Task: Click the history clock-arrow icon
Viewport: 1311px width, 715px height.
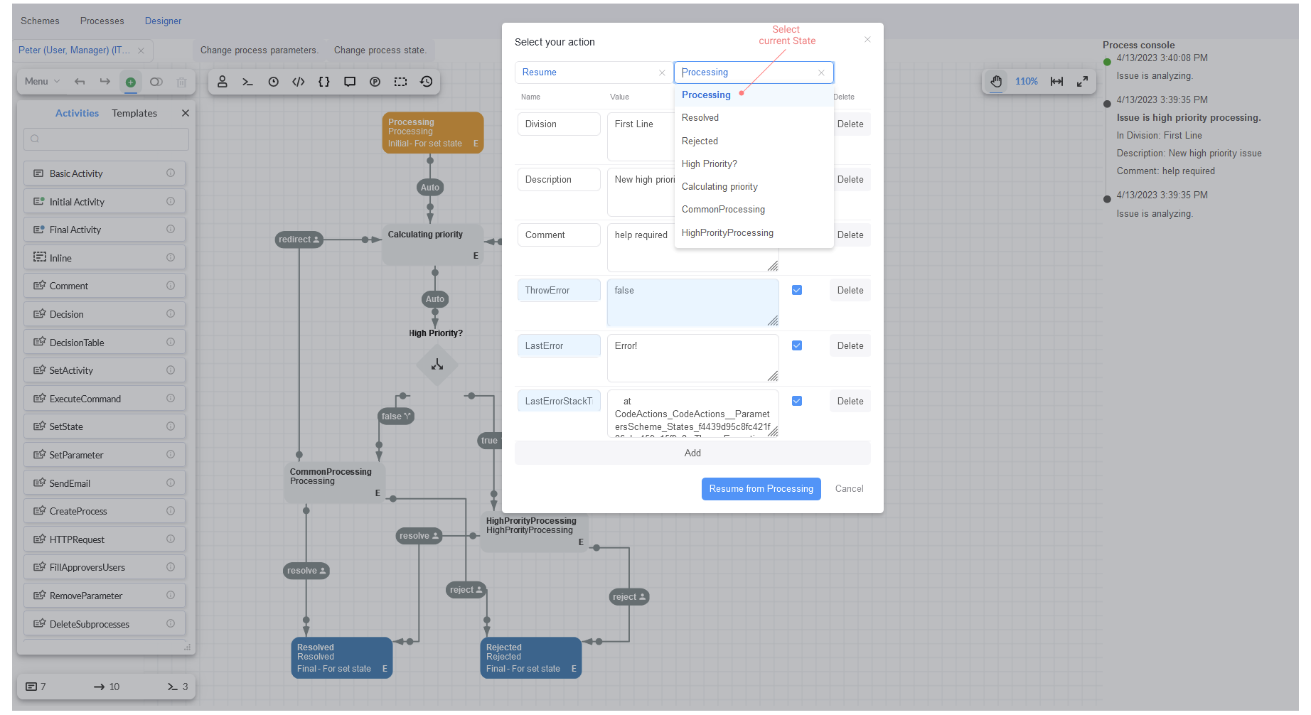Action: tap(427, 82)
